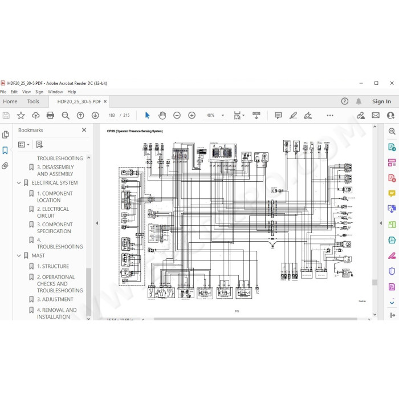The height and width of the screenshot is (399, 399).
Task: Activate the Hand pan tool
Action: point(162,116)
